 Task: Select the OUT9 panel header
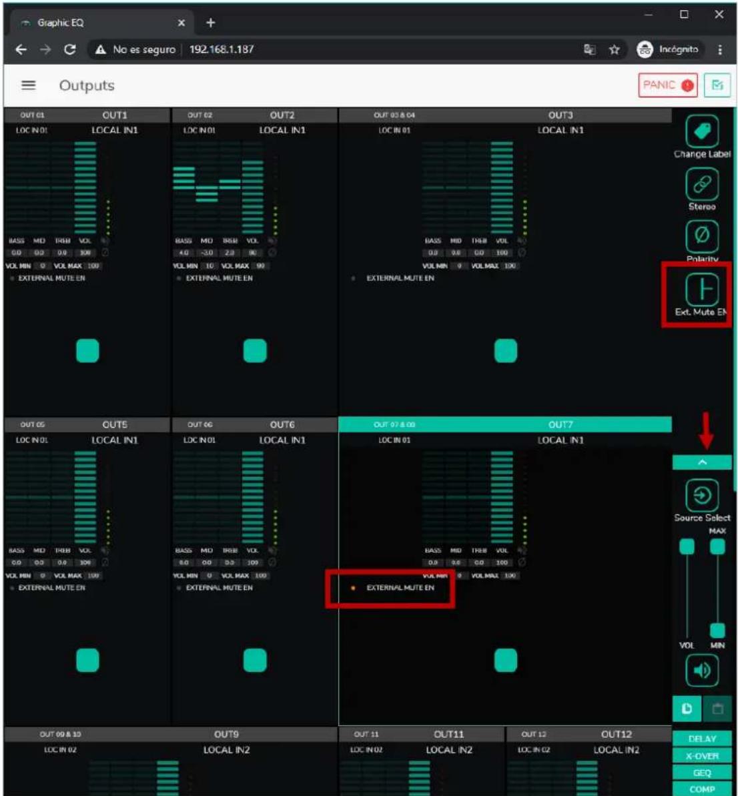click(x=171, y=734)
